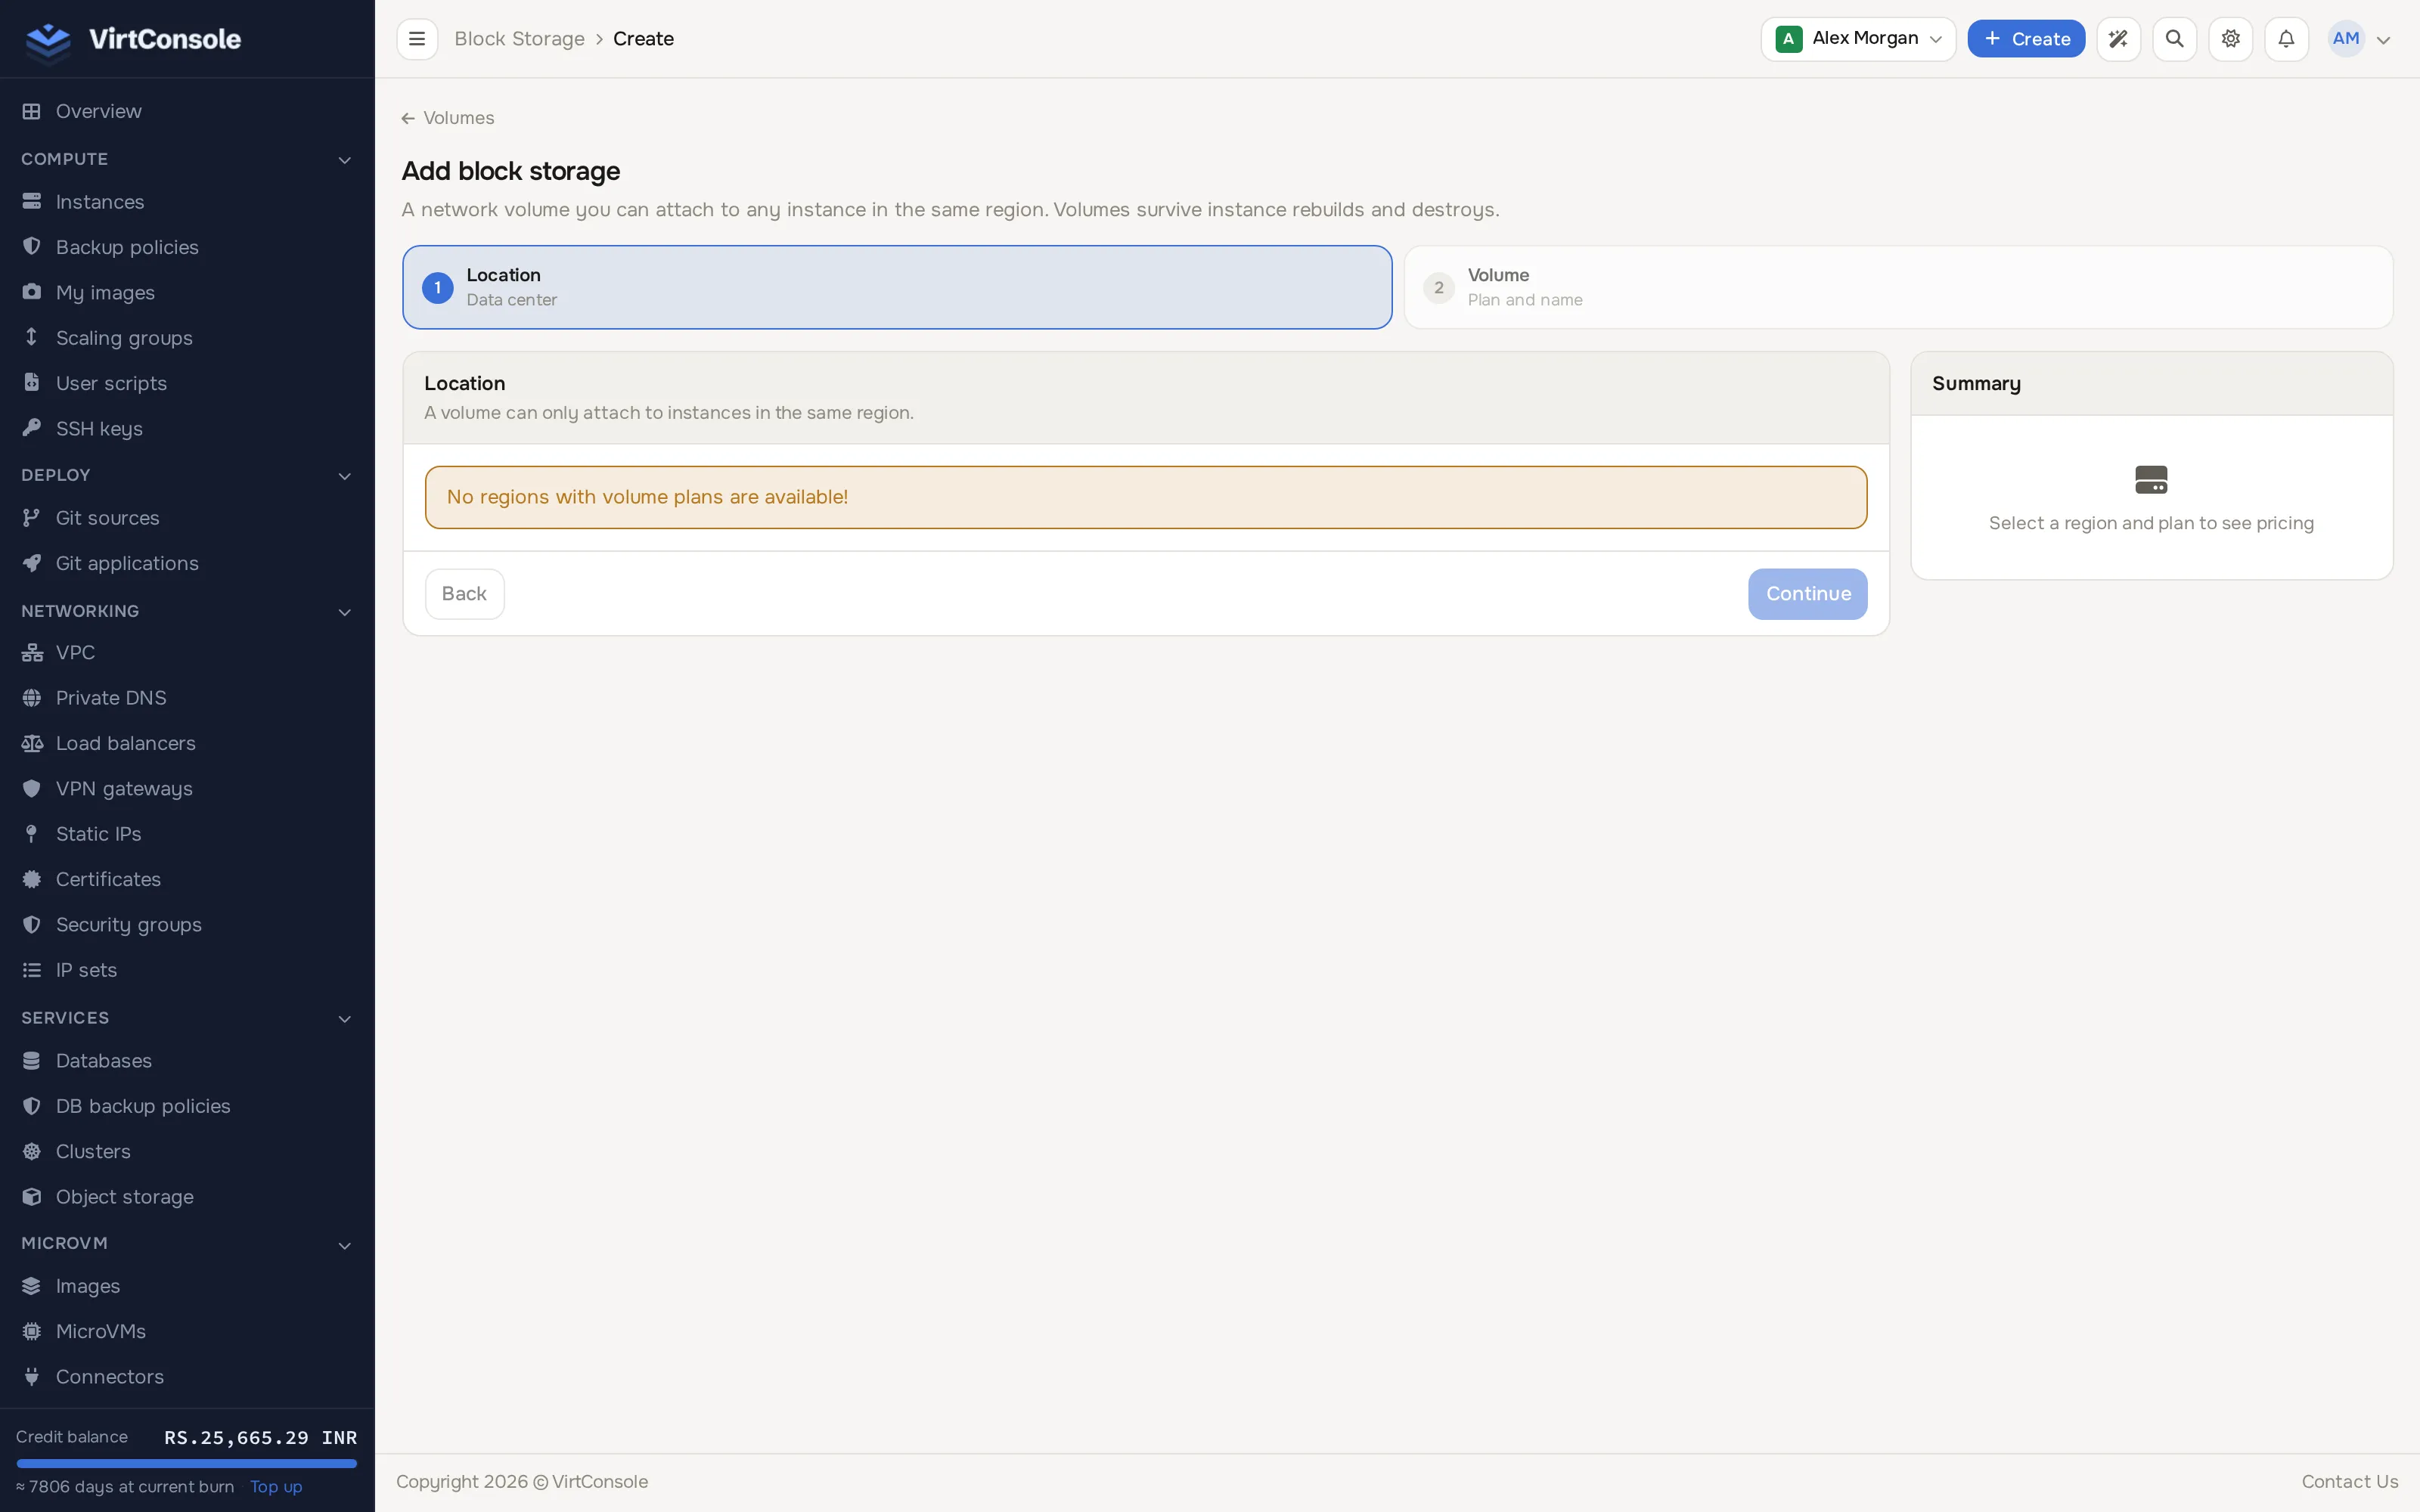Click the My images camera icon
Screen dimensions: 2420x1512
(x=32, y=292)
